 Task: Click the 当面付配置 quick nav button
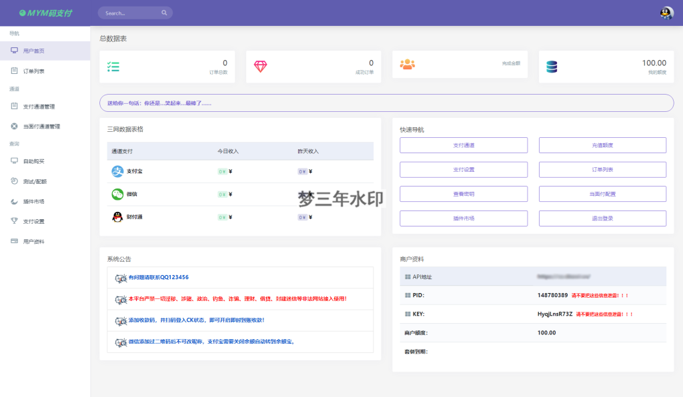tap(602, 194)
